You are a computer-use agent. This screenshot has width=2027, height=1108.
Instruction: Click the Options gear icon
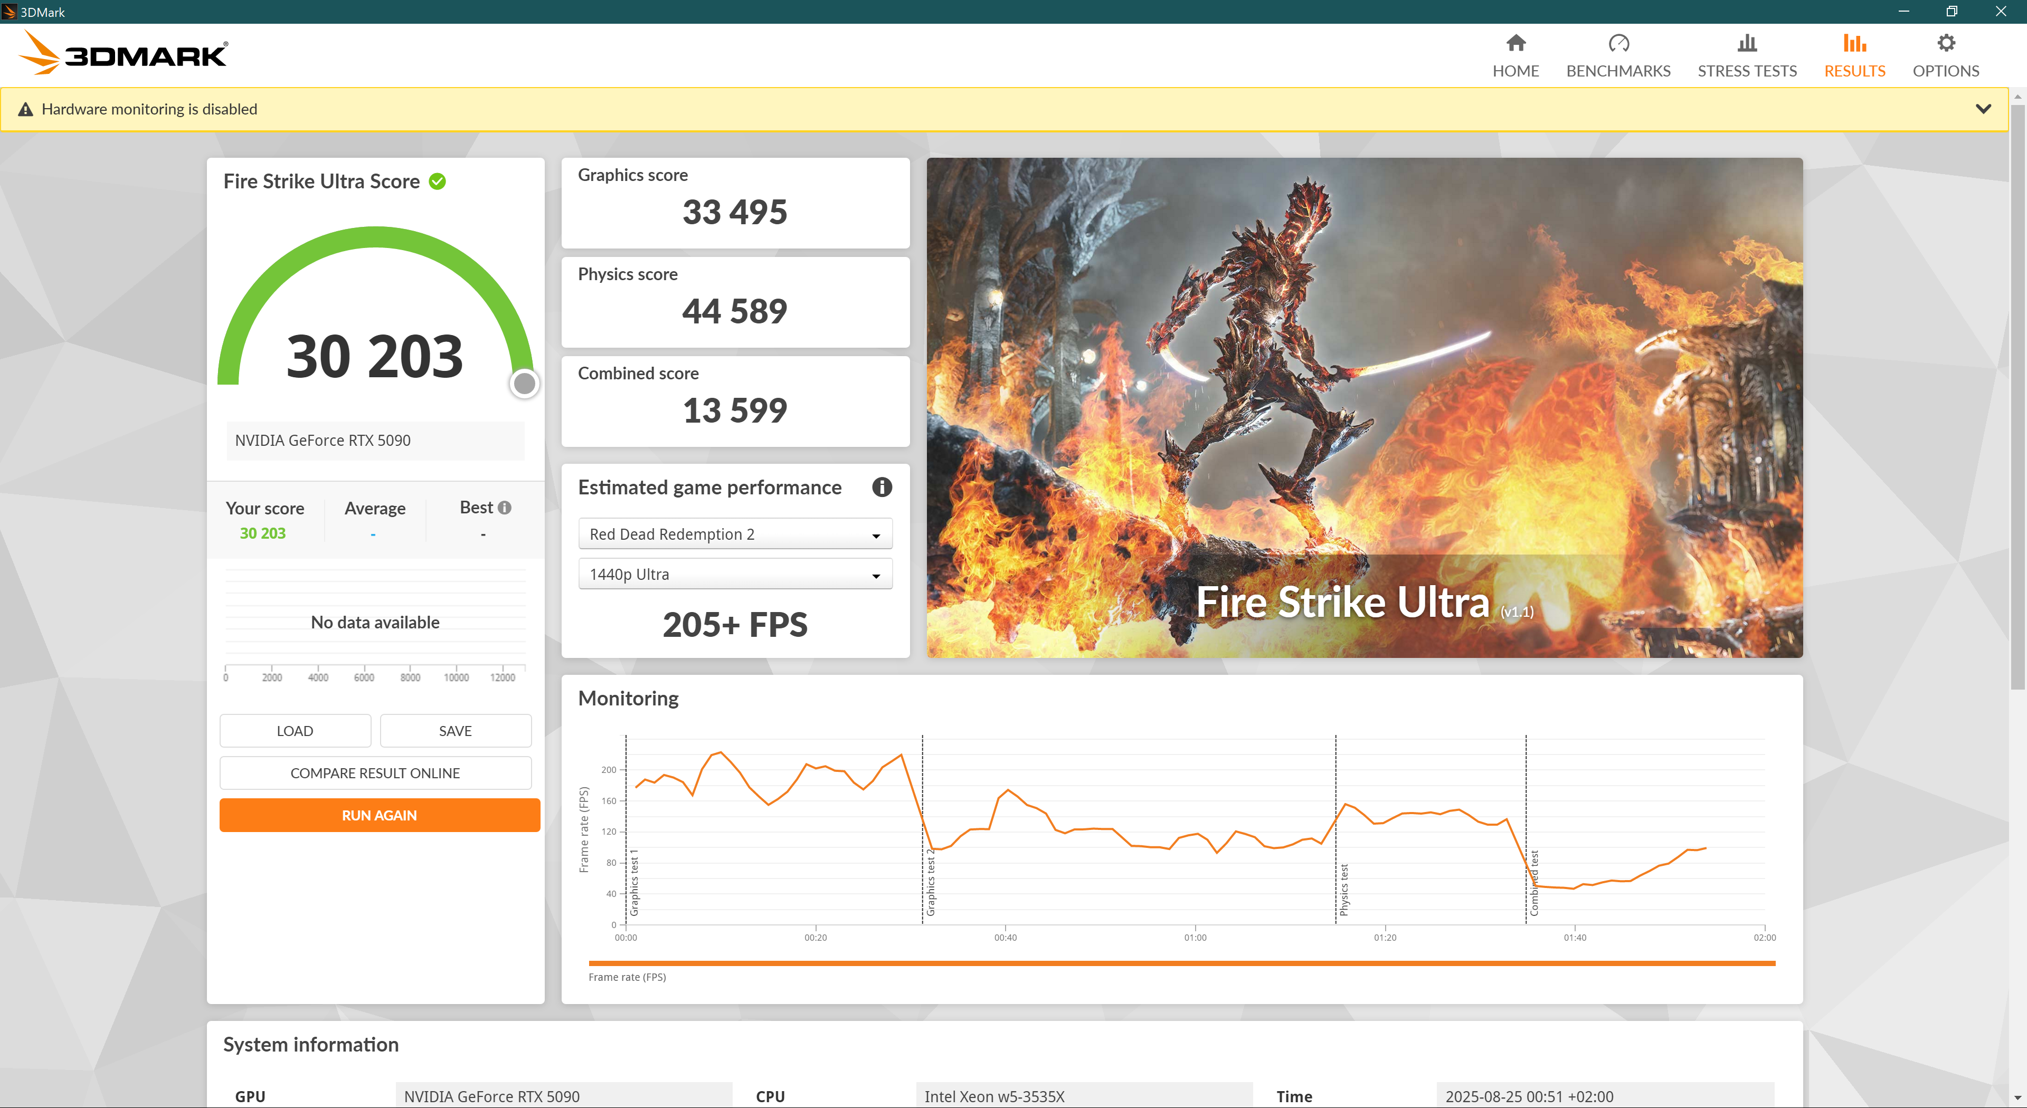tap(1945, 42)
